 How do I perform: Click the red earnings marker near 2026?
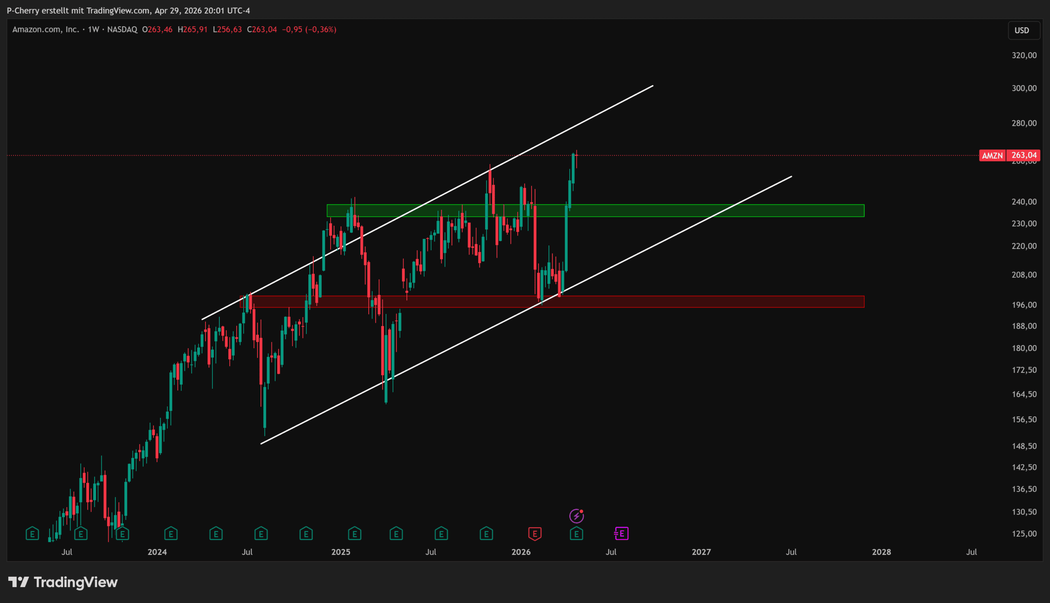pyautogui.click(x=535, y=533)
